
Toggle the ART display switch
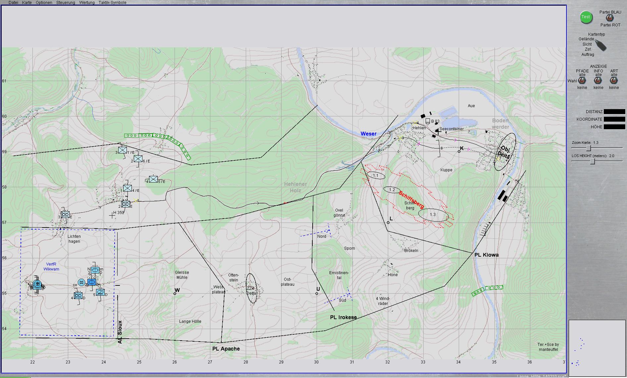[614, 81]
